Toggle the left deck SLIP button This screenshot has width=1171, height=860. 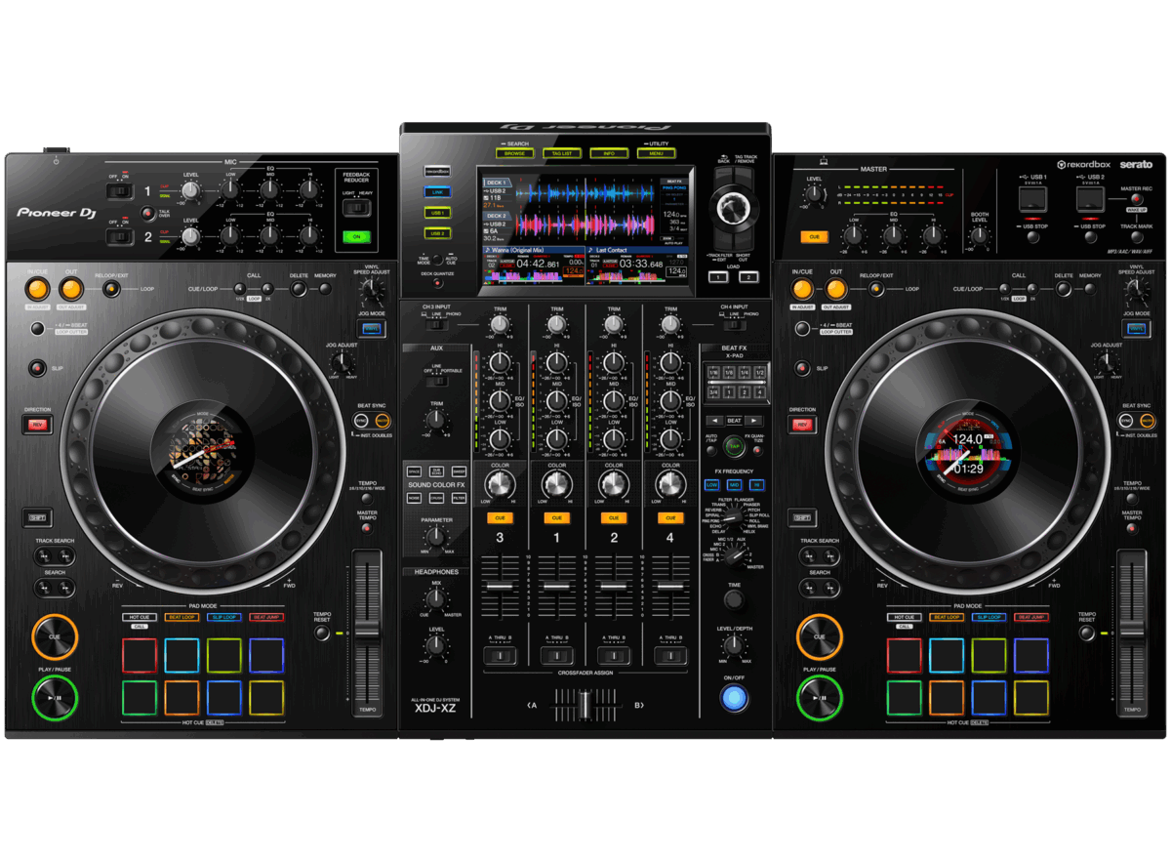coord(37,368)
